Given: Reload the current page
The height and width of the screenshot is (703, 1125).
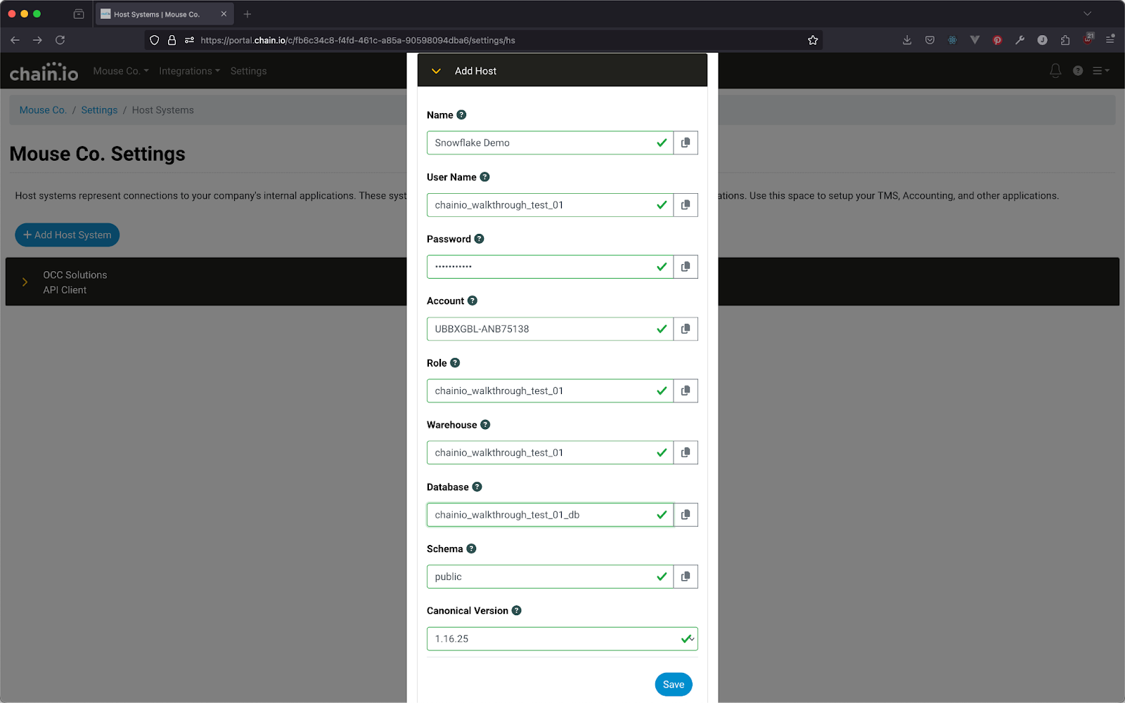Looking at the screenshot, I should [x=60, y=40].
